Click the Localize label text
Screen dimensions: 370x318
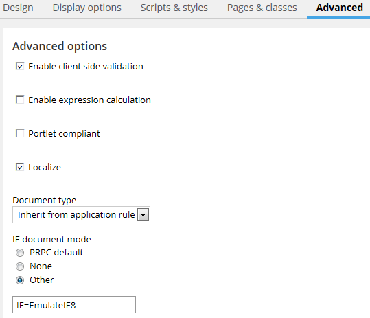point(45,167)
